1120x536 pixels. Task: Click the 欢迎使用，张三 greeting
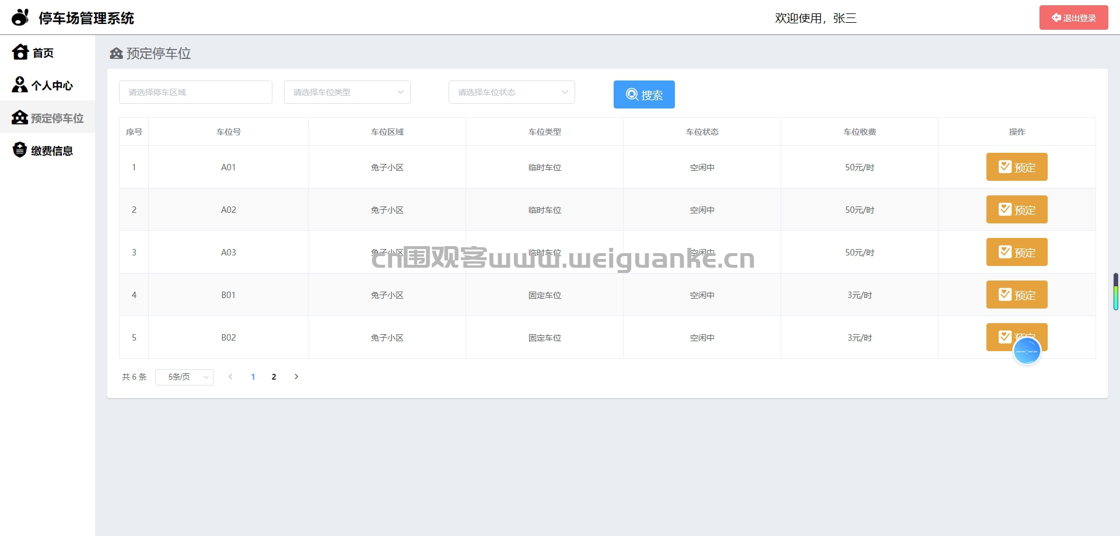click(x=815, y=18)
